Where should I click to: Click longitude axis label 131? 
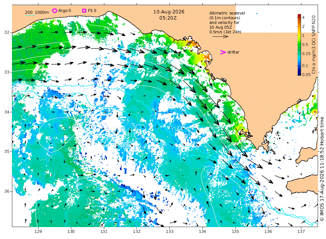tap(104, 231)
